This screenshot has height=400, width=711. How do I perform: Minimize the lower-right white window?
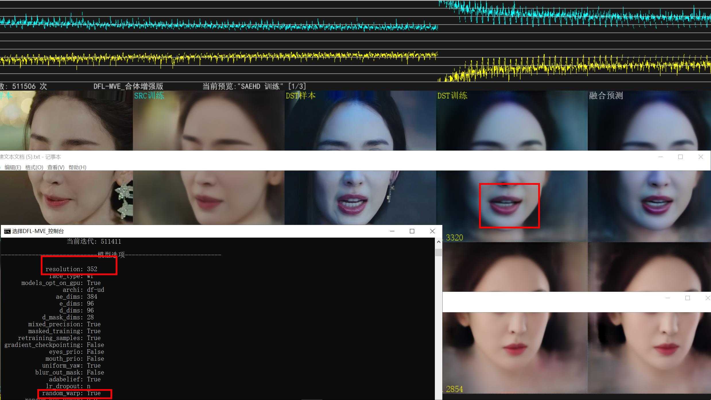[x=668, y=298]
